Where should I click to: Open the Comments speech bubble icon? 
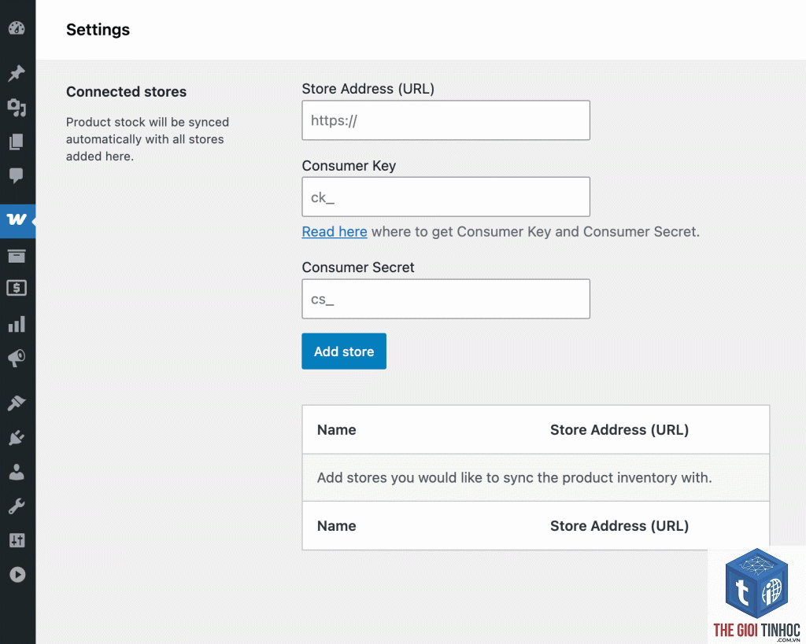[x=17, y=175]
